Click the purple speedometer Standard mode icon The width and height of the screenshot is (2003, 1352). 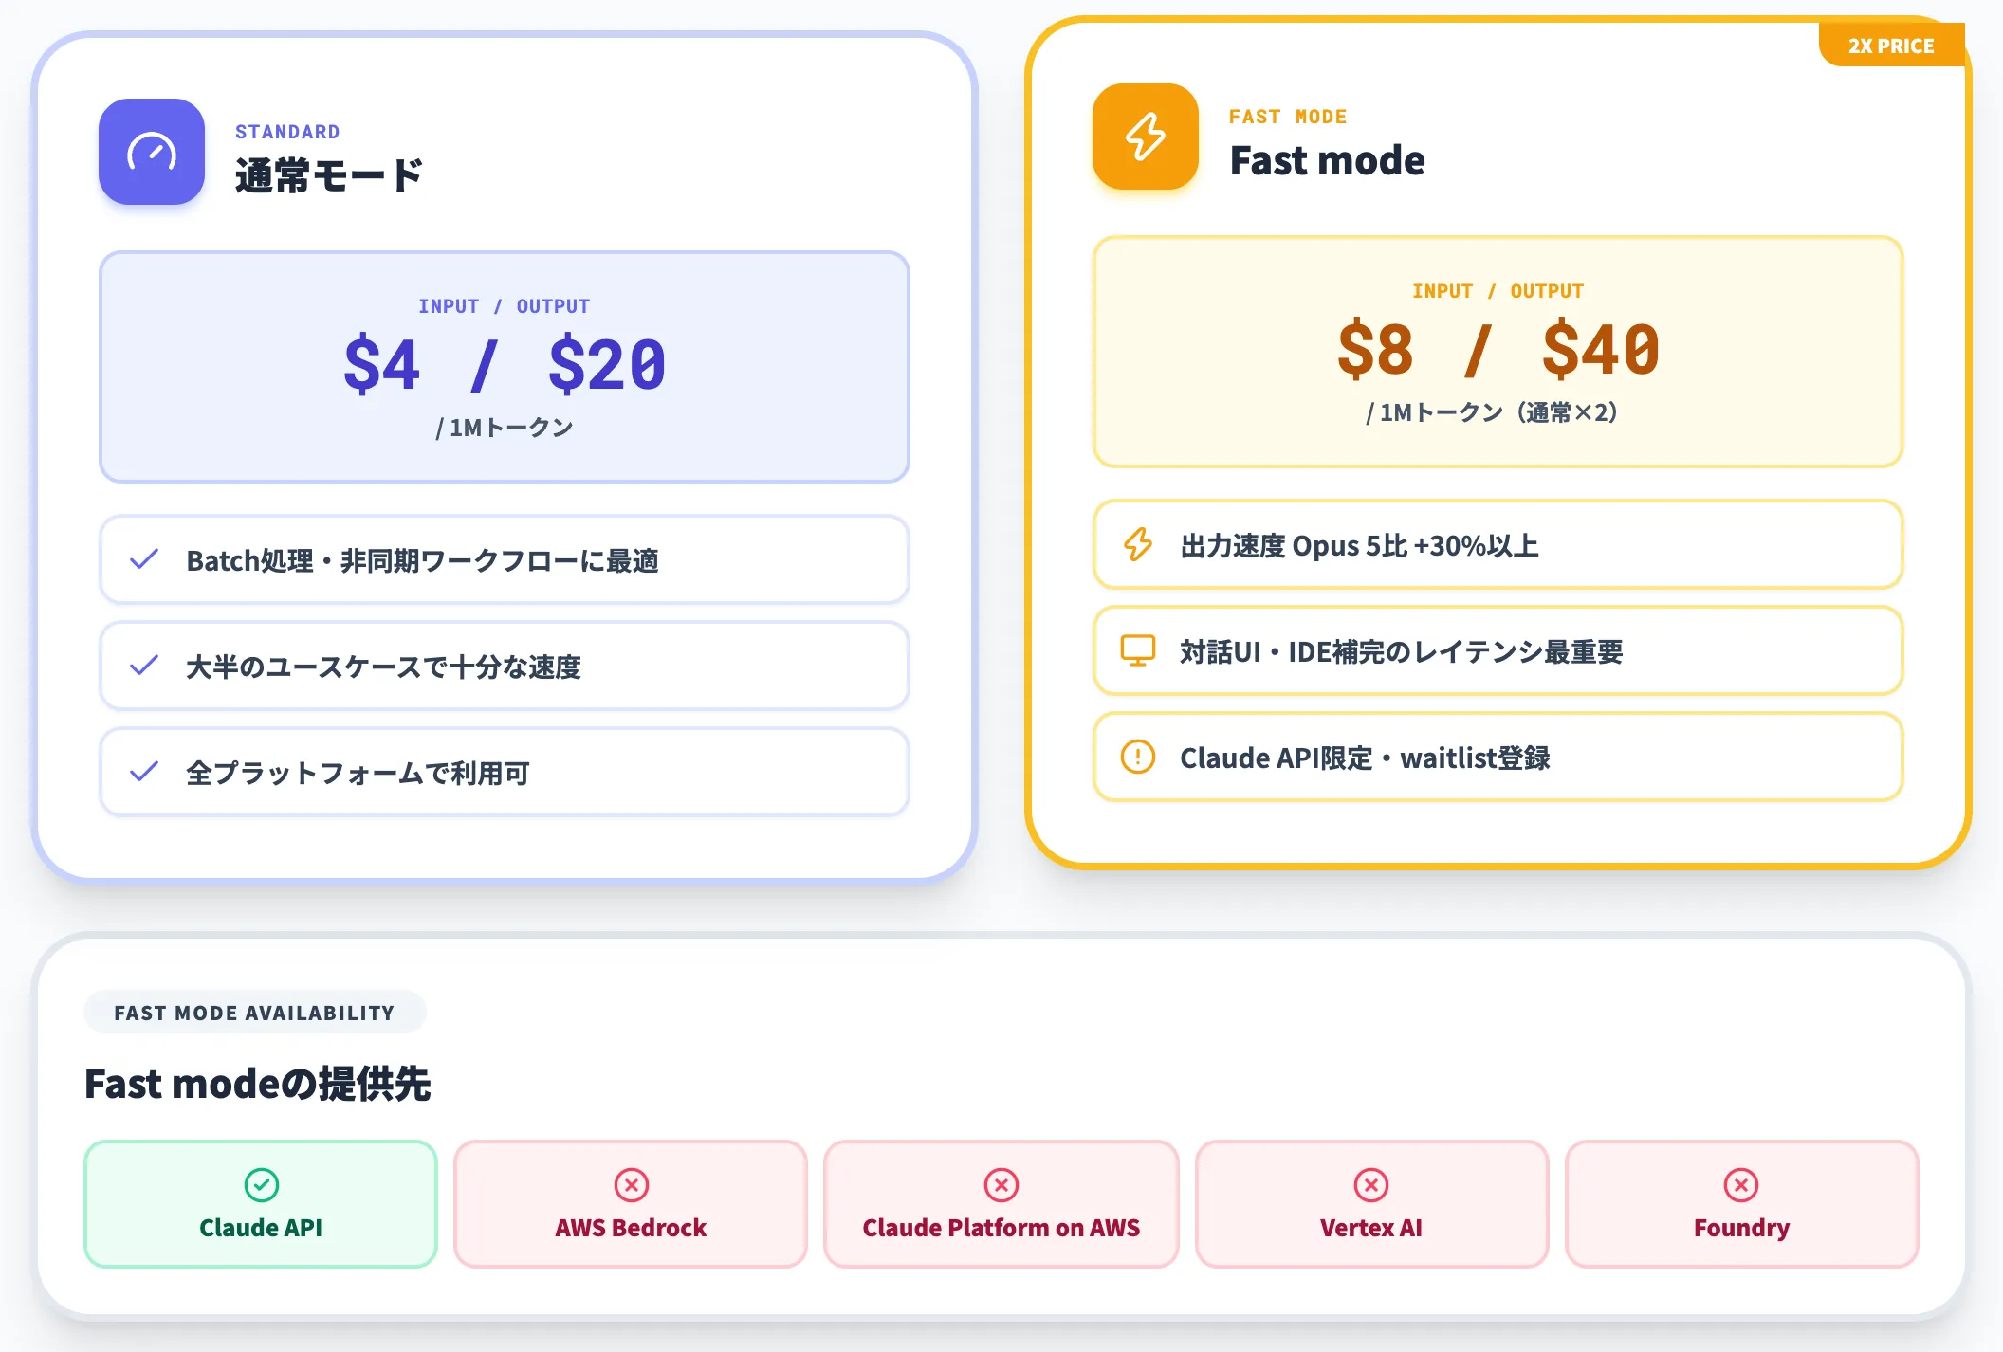point(152,152)
